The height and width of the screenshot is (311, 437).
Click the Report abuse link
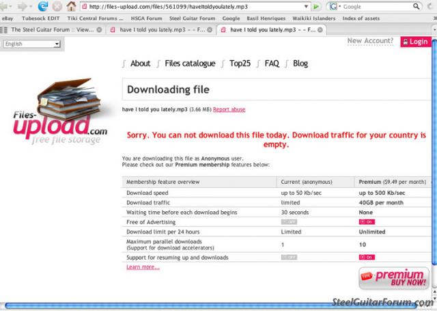pyautogui.click(x=229, y=109)
